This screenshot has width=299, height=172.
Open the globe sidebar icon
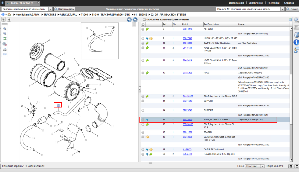(296, 35)
